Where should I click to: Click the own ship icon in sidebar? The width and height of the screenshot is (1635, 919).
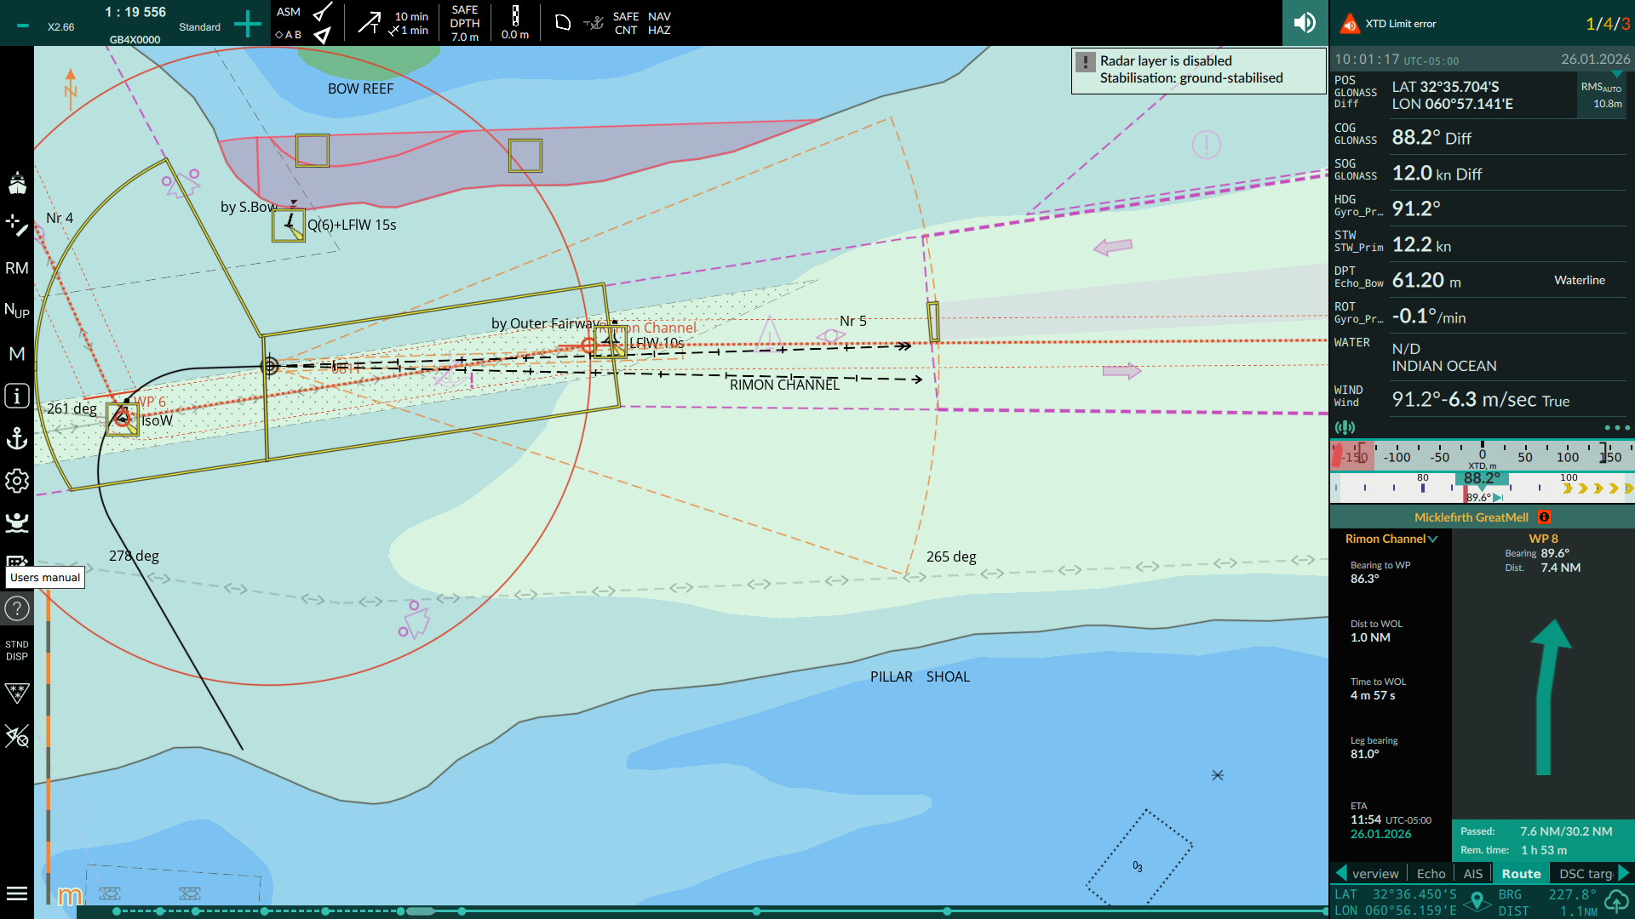(17, 183)
